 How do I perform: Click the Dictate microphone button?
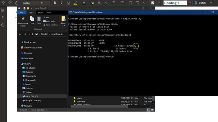pyautogui.click(x=200, y=3)
